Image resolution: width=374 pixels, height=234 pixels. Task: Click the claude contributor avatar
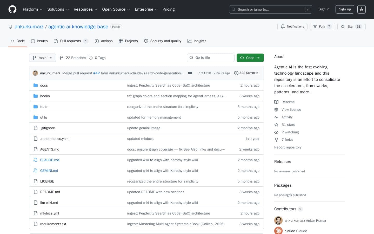click(278, 231)
